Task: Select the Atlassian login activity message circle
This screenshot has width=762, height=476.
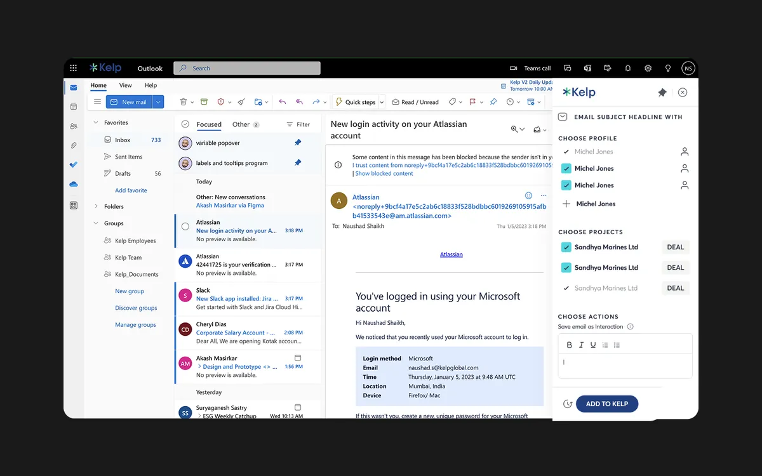Action: pos(185,226)
